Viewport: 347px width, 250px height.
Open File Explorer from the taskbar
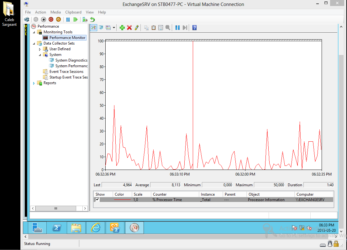pos(76,228)
